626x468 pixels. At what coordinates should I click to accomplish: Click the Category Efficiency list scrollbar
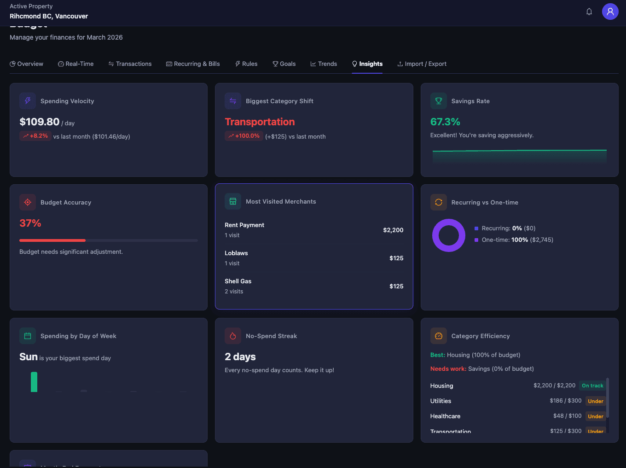click(x=608, y=398)
